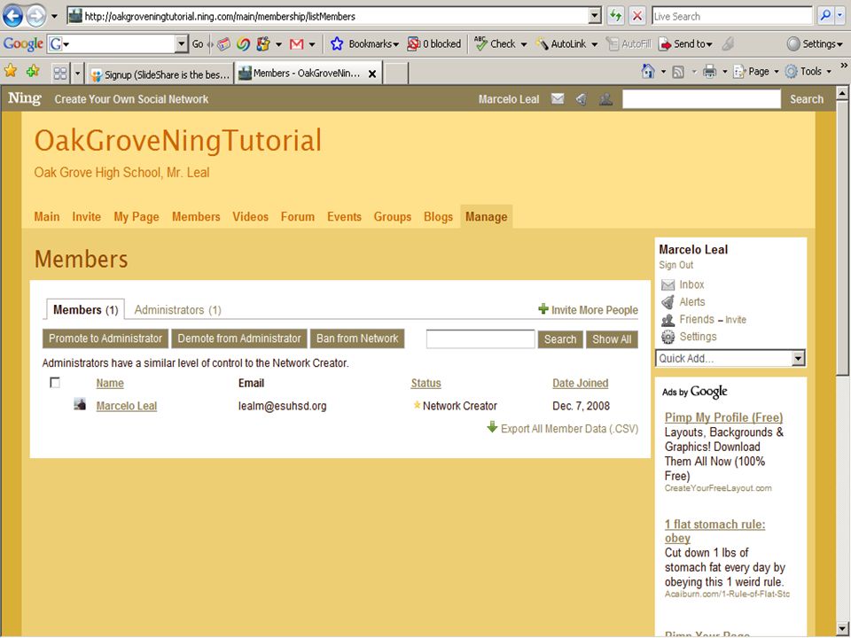The image size is (851, 638).
Task: Expand the Home button dropdown arrow
Action: pos(663,72)
